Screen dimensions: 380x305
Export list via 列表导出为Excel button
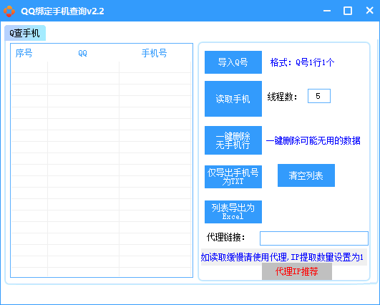coord(233,212)
